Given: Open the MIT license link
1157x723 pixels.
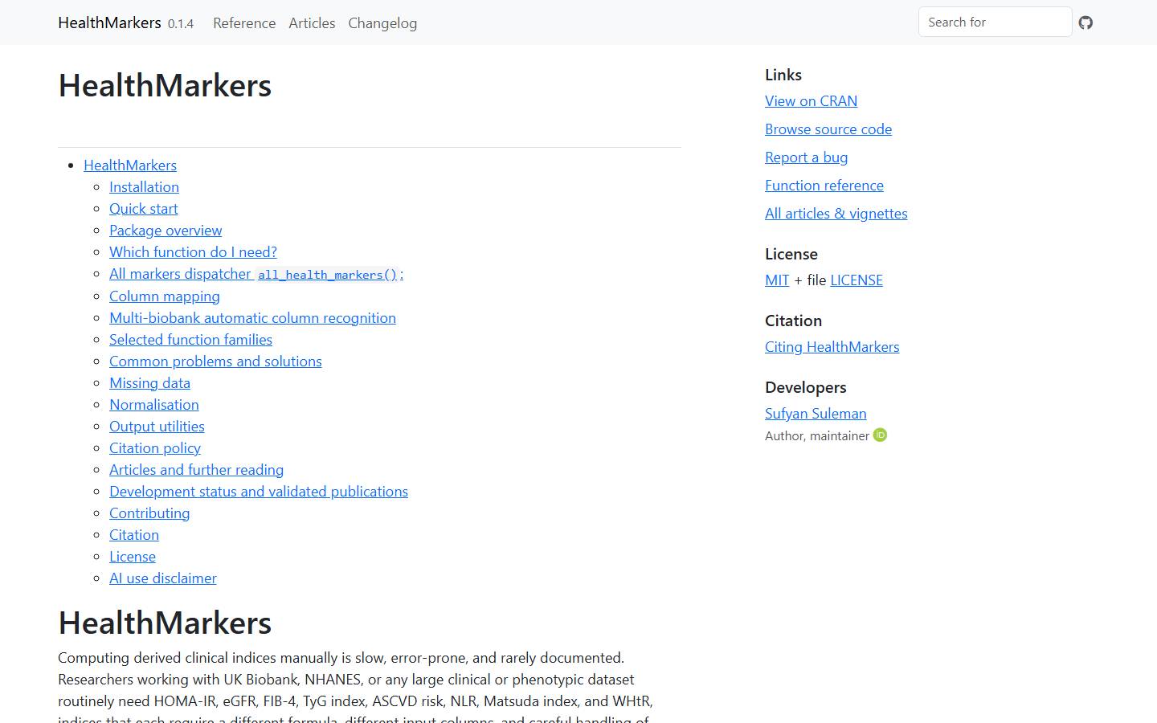Looking at the screenshot, I should 777,280.
